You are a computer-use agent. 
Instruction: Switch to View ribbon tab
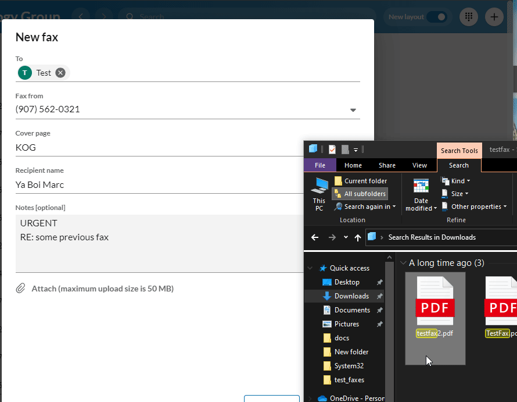point(419,165)
